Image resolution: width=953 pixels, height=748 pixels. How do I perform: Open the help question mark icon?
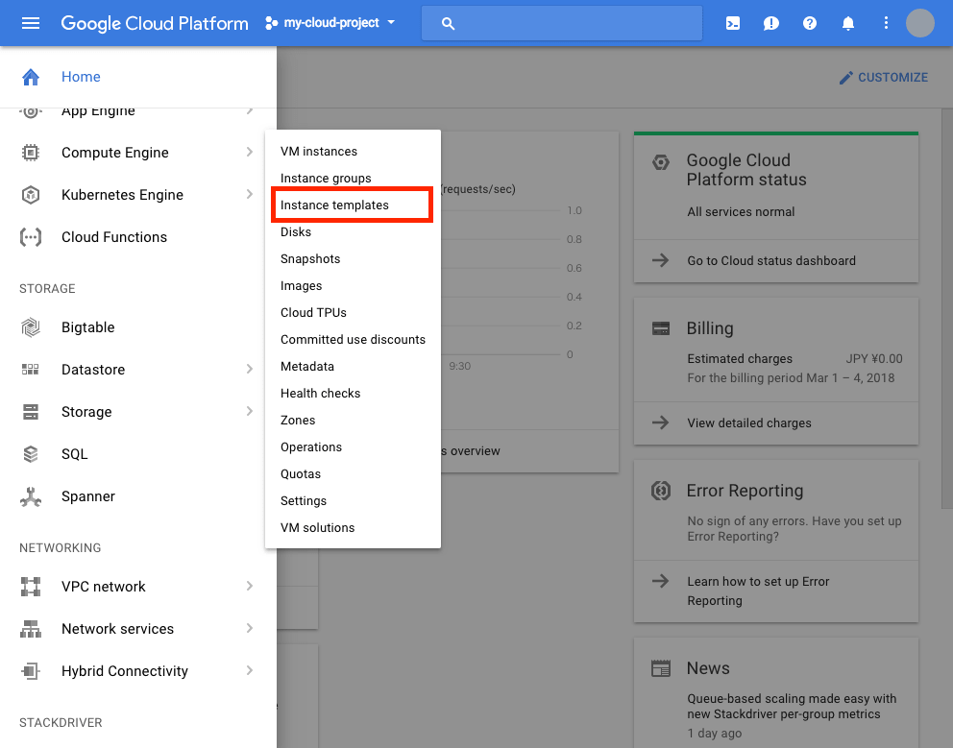(x=810, y=23)
